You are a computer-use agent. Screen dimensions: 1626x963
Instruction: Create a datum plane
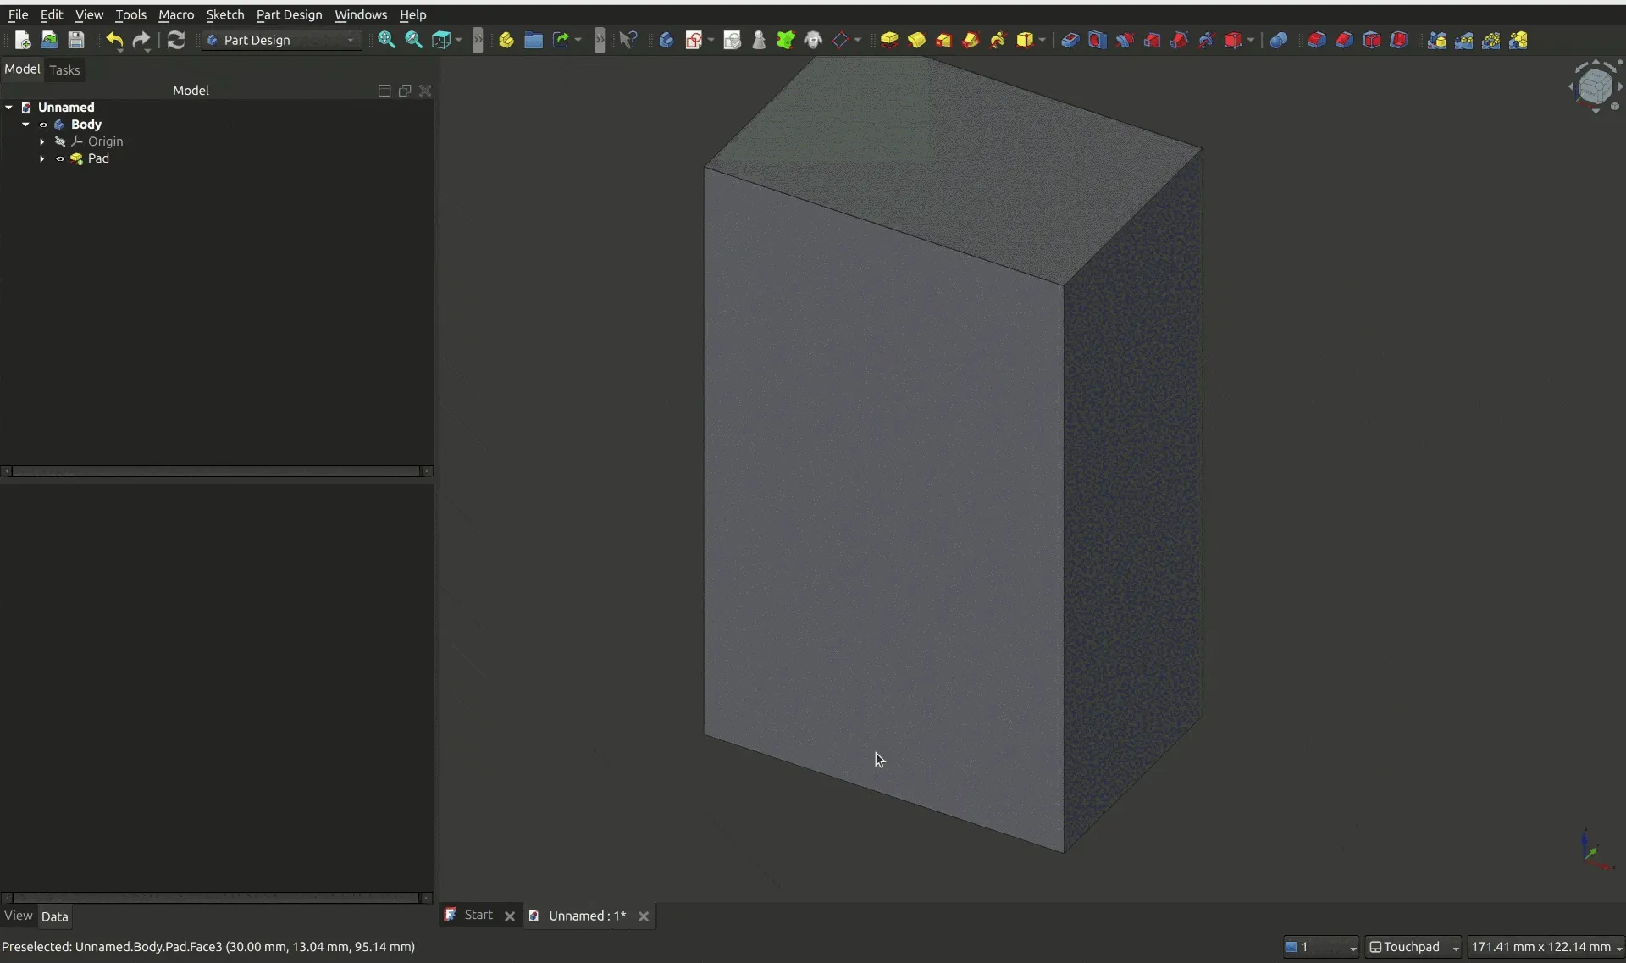coord(840,40)
